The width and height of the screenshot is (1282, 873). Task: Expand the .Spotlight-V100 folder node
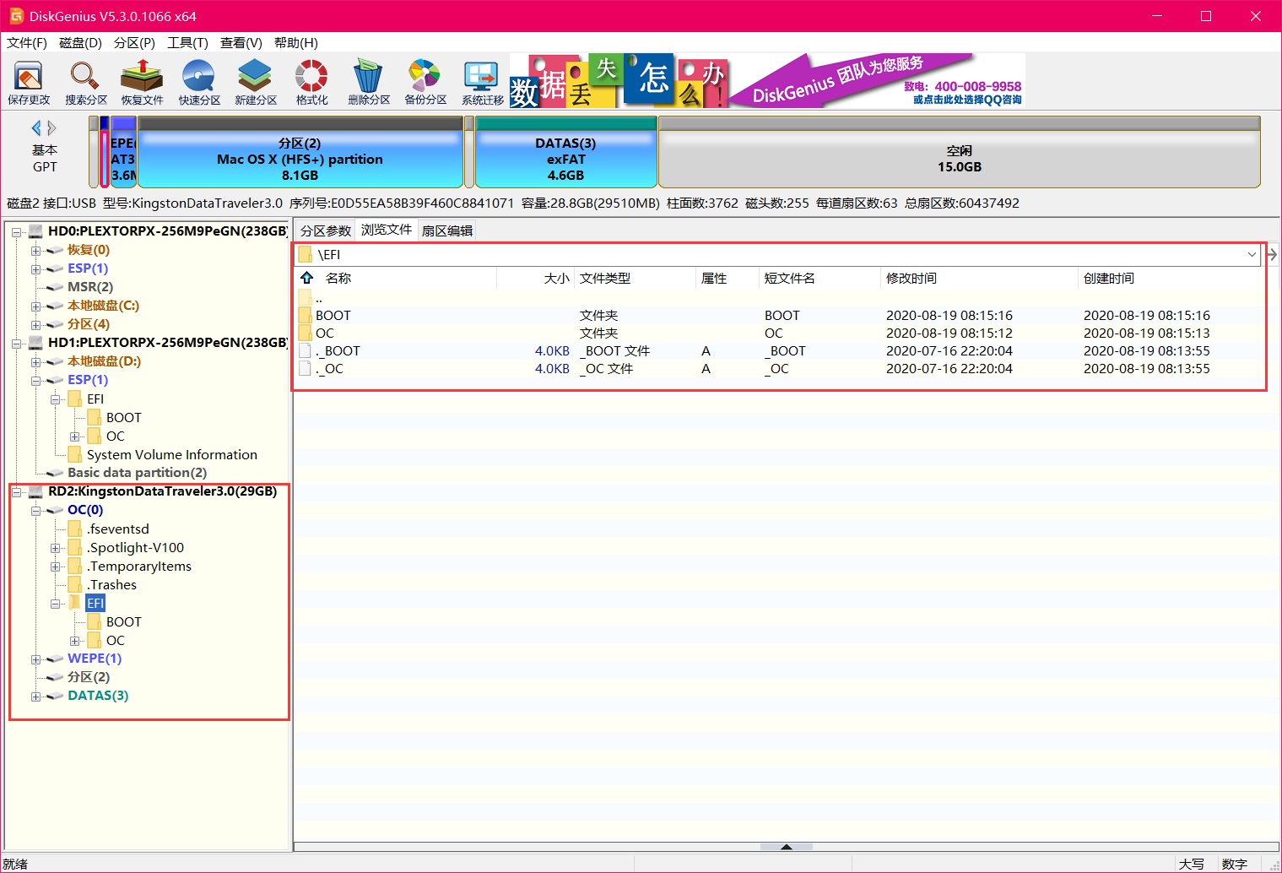pos(55,547)
